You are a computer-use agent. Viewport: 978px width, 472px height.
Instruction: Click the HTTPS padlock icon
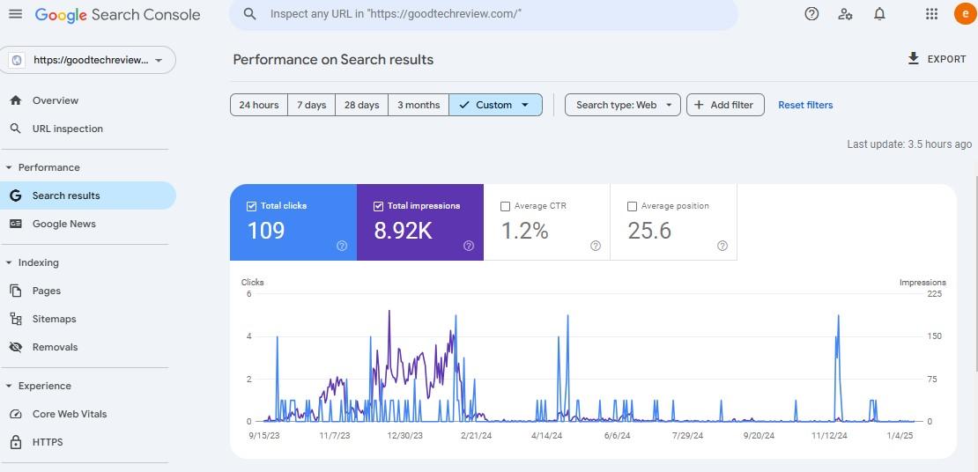[x=16, y=442]
